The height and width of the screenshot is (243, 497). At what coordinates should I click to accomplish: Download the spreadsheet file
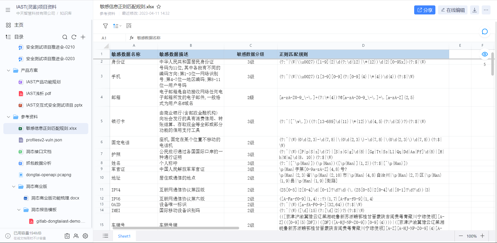click(474, 10)
